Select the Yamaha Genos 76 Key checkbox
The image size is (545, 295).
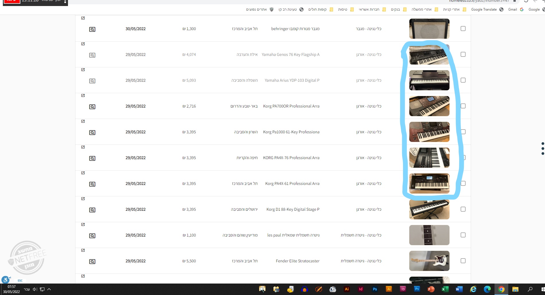point(463,54)
